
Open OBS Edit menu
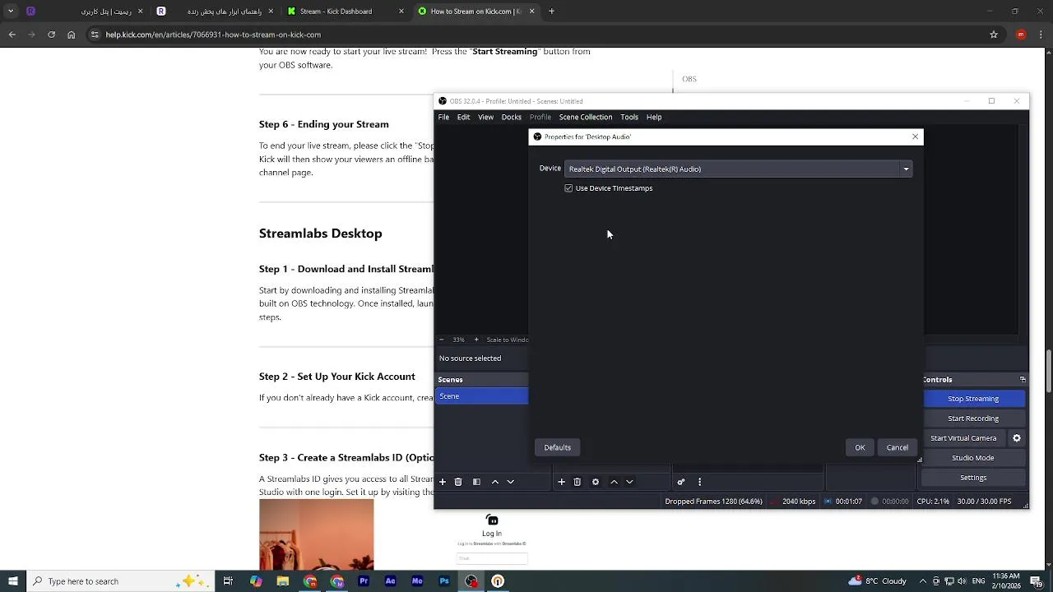pyautogui.click(x=464, y=117)
